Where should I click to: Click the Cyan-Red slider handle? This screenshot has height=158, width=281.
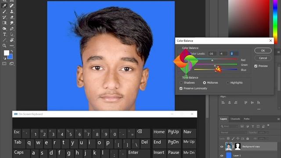pos(212,61)
